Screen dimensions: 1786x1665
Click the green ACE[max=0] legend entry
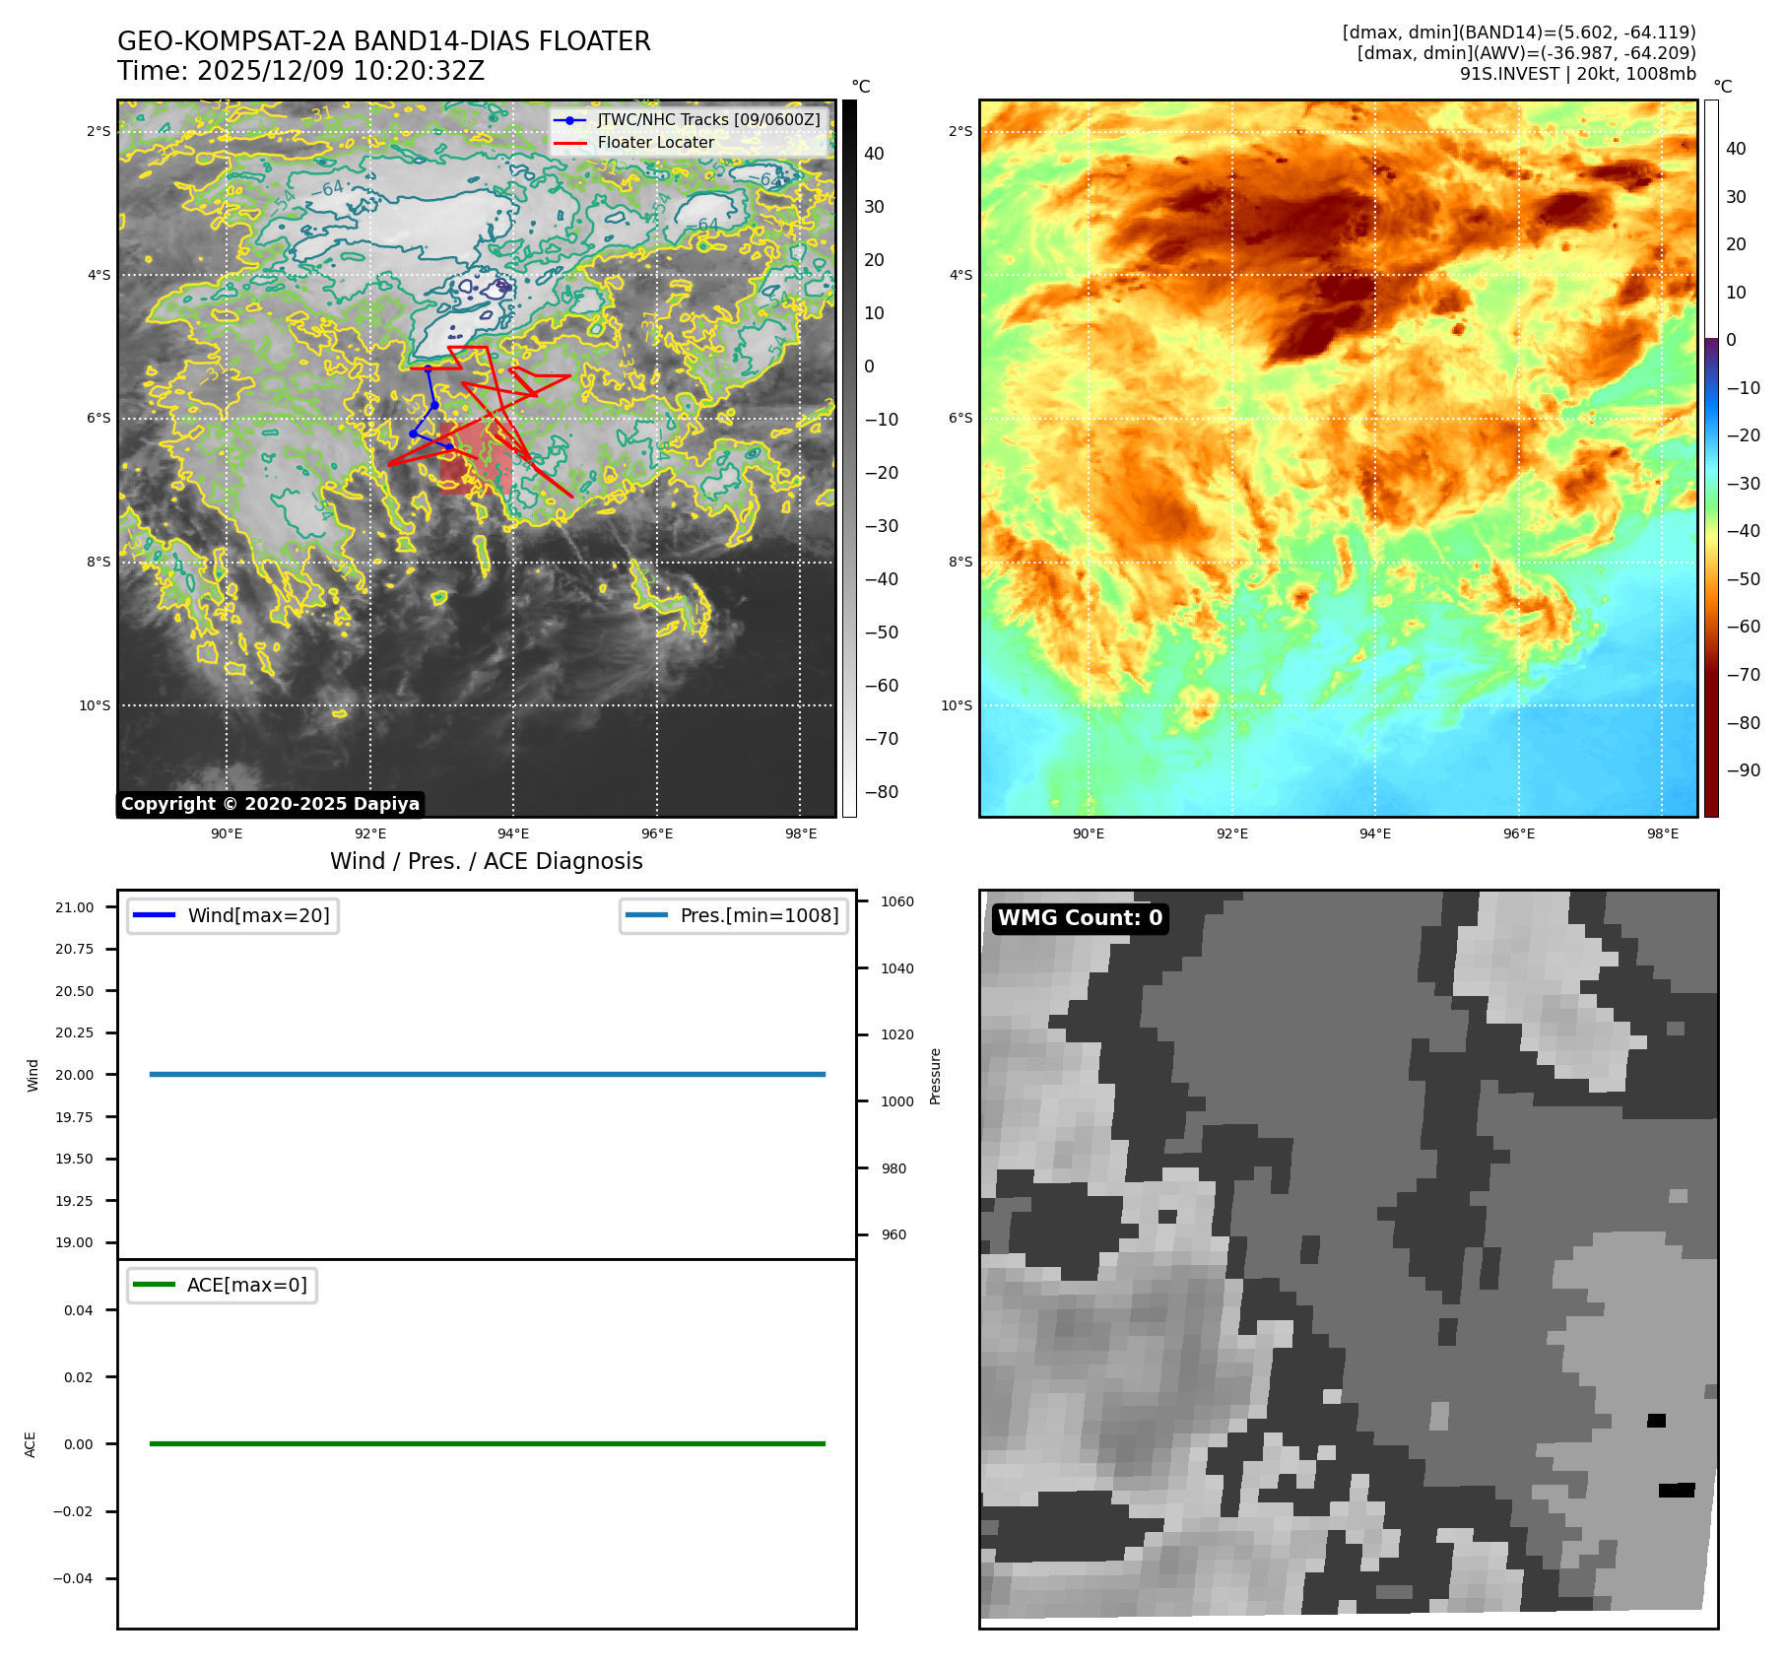(223, 1285)
